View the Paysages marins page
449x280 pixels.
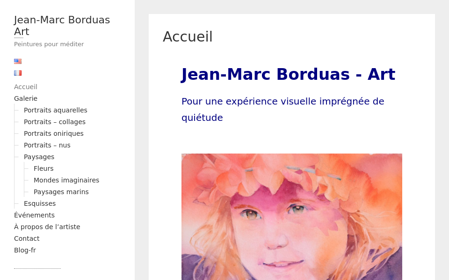61,192
